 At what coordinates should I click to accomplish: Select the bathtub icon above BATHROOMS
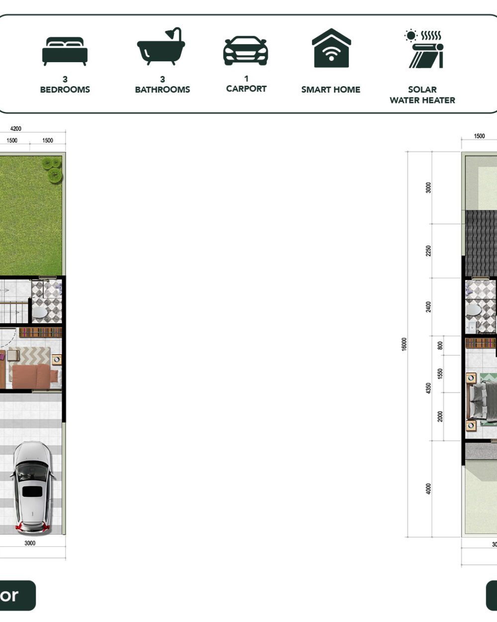[x=161, y=46]
